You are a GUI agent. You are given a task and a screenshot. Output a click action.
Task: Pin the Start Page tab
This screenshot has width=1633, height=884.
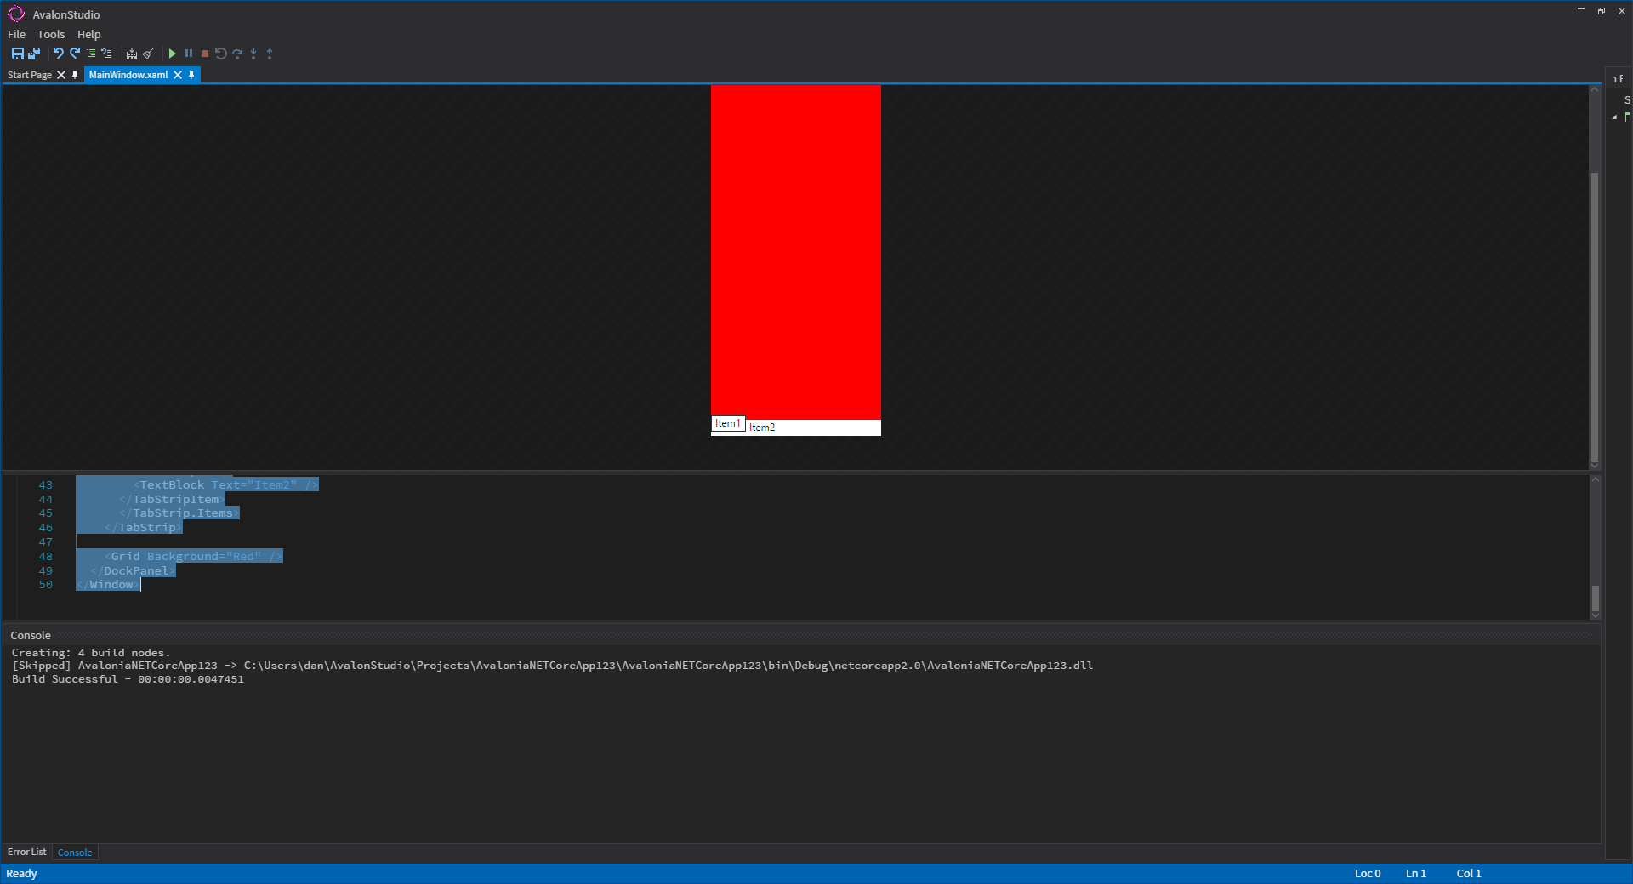point(75,75)
